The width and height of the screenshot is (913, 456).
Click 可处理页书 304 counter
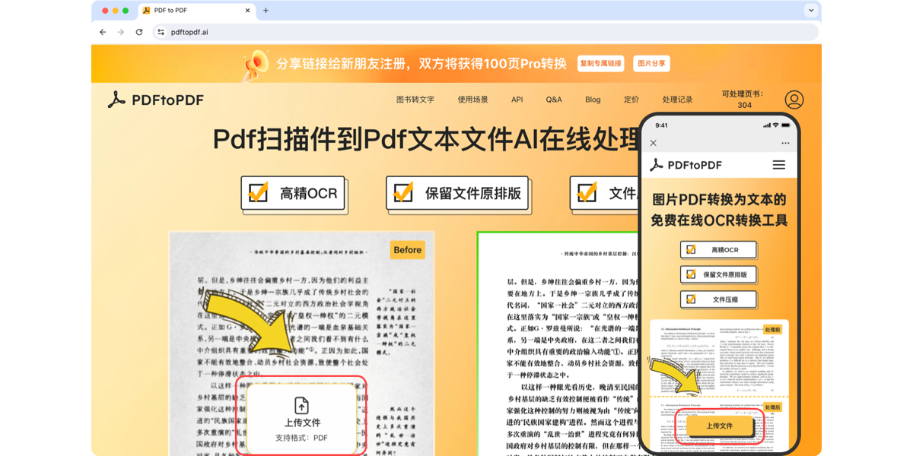coord(743,100)
